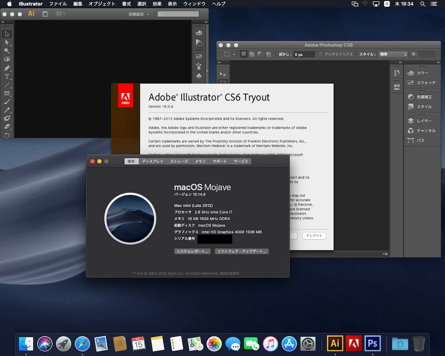Viewport: 445px width, 356px height.
Task: Switch to the メモリ tab
Action: (x=200, y=161)
